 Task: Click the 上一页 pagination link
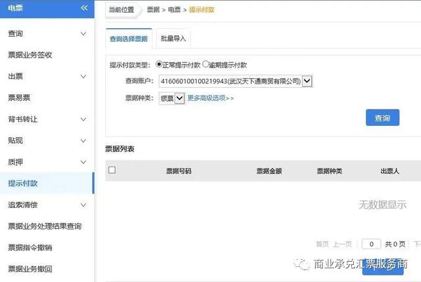coord(342,244)
